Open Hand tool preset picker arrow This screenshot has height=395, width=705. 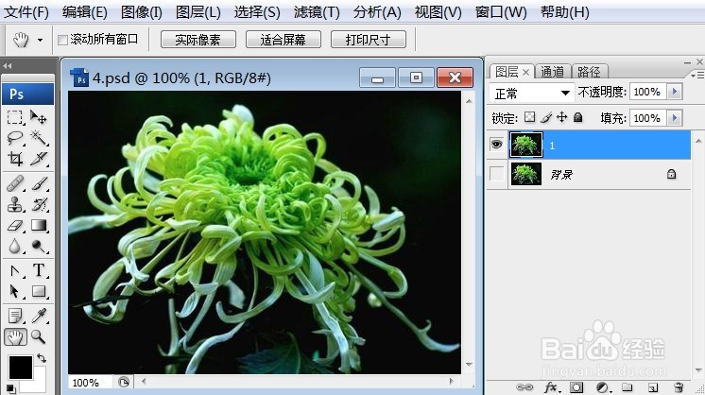click(40, 40)
